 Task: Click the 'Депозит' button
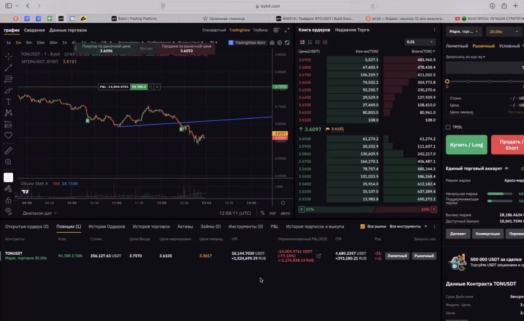457,233
